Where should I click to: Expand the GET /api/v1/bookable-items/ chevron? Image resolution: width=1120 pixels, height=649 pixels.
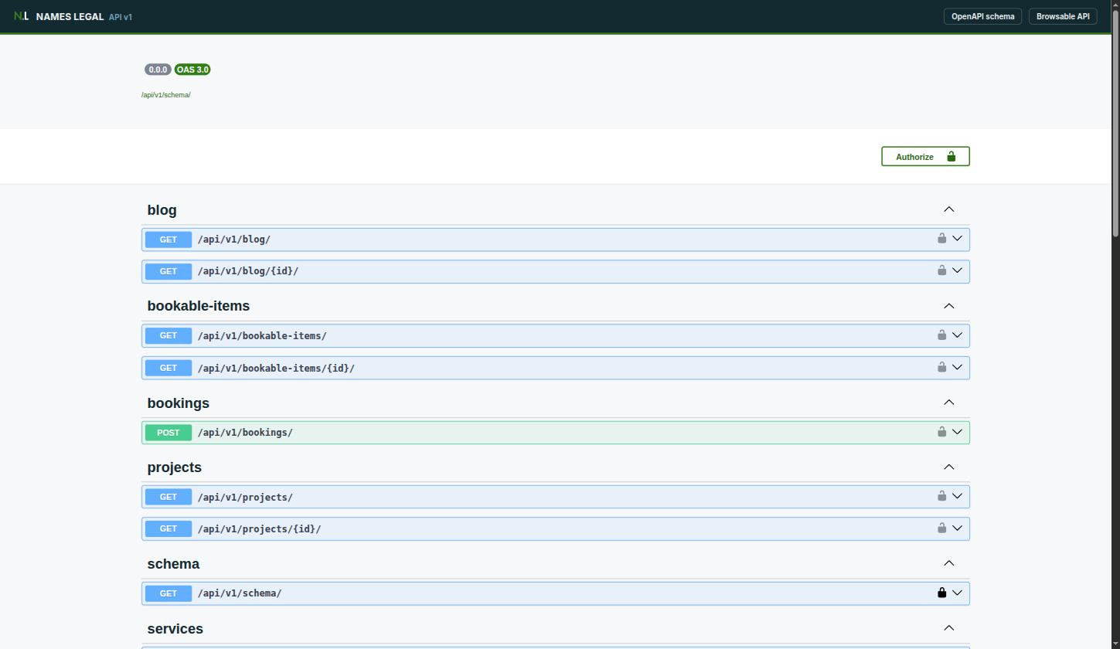[957, 335]
